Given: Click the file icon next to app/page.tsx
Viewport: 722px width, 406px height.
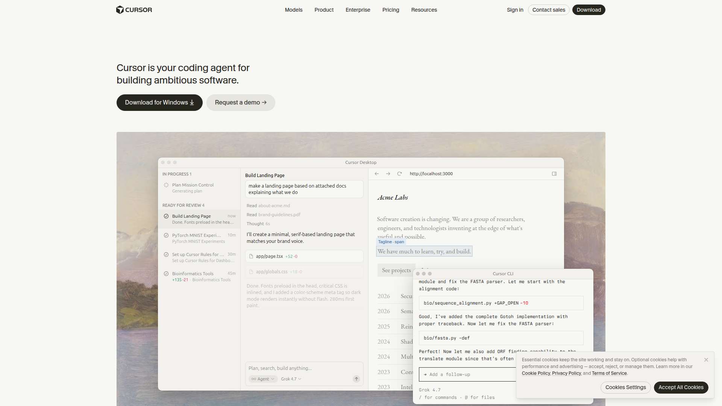Looking at the screenshot, I should click(251, 256).
